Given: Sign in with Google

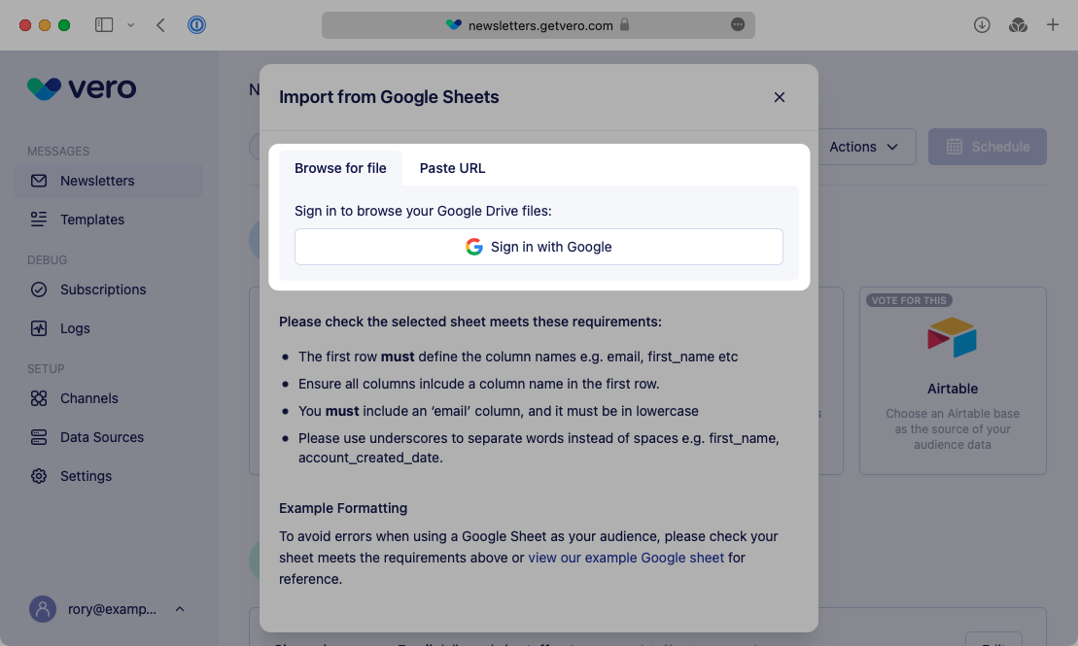Looking at the screenshot, I should 539,247.
